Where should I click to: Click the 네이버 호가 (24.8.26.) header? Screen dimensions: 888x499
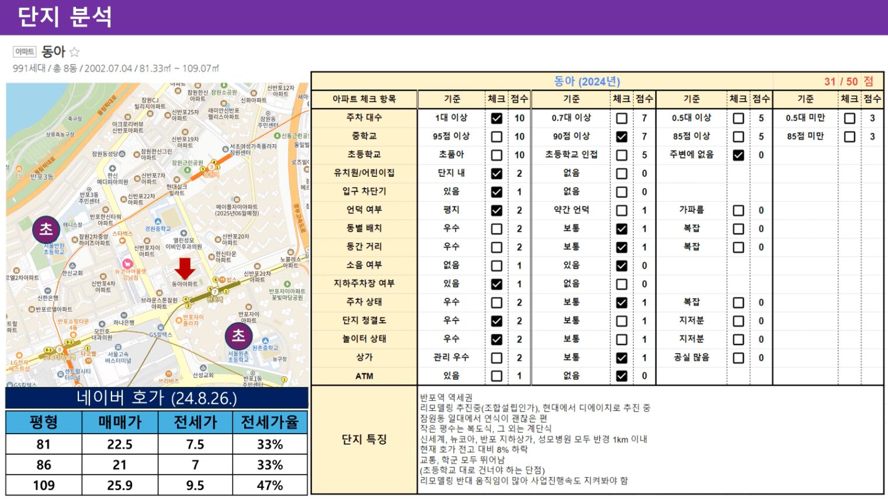[157, 397]
